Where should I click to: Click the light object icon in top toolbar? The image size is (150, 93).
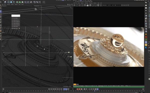click(40, 2)
